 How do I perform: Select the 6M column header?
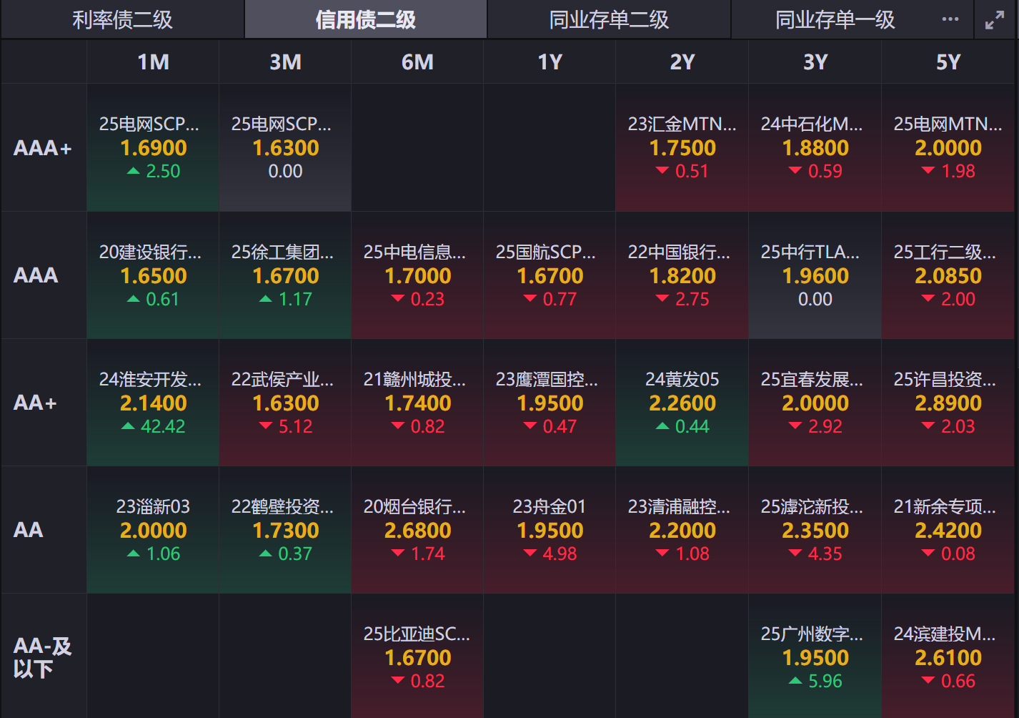[417, 62]
